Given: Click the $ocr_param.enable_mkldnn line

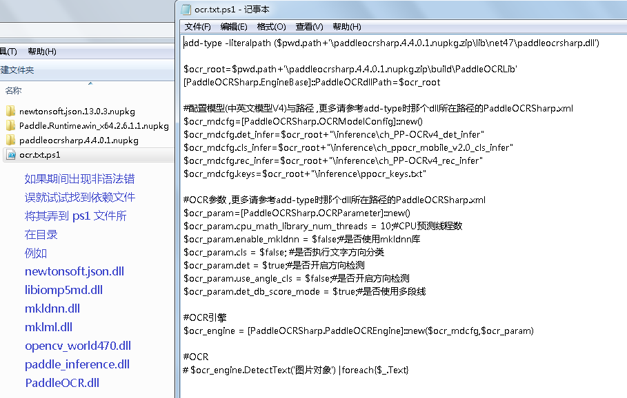Looking at the screenshot, I should [302, 239].
